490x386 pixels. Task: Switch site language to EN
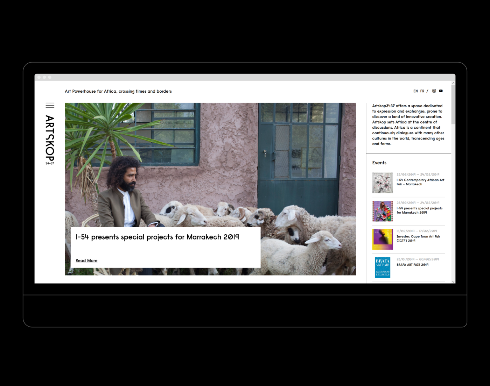(x=415, y=91)
